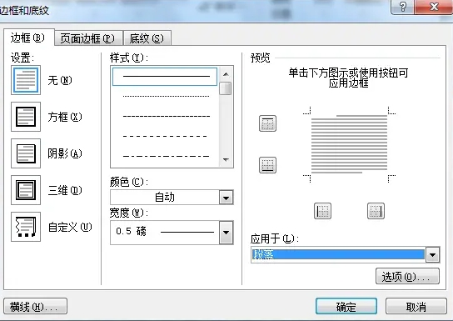Expand the 宽度 width dropdown

pos(226,233)
